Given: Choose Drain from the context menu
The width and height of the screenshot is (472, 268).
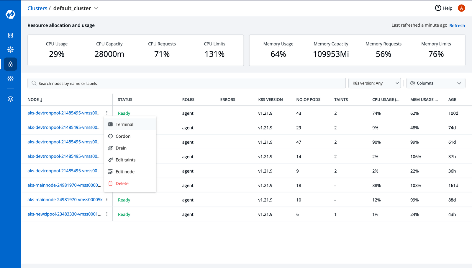Looking at the screenshot, I should tap(121, 148).
